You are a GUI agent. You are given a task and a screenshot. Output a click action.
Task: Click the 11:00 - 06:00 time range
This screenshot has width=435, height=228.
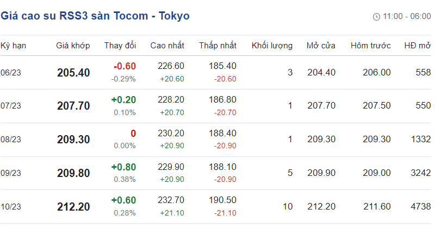pyautogui.click(x=407, y=17)
